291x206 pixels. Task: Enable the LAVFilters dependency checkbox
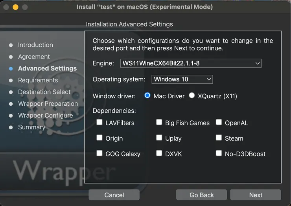(x=99, y=122)
